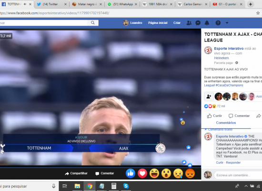The height and width of the screenshot is (191, 262).
Task: Click Curtir under the pinned comment
Action: point(220,162)
